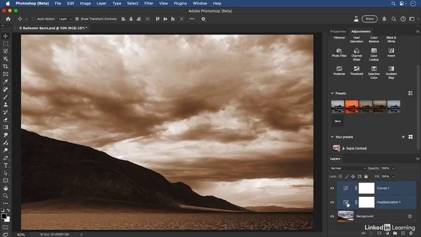Open the options bar settings gear
The width and height of the screenshot is (421, 237).
click(203, 19)
